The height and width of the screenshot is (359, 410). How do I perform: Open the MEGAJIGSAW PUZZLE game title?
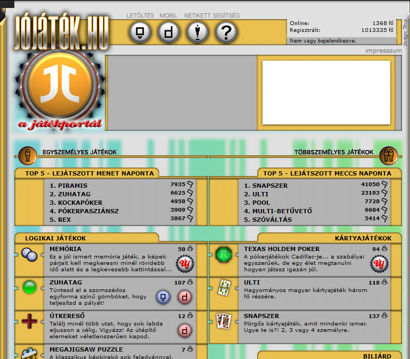(86, 349)
